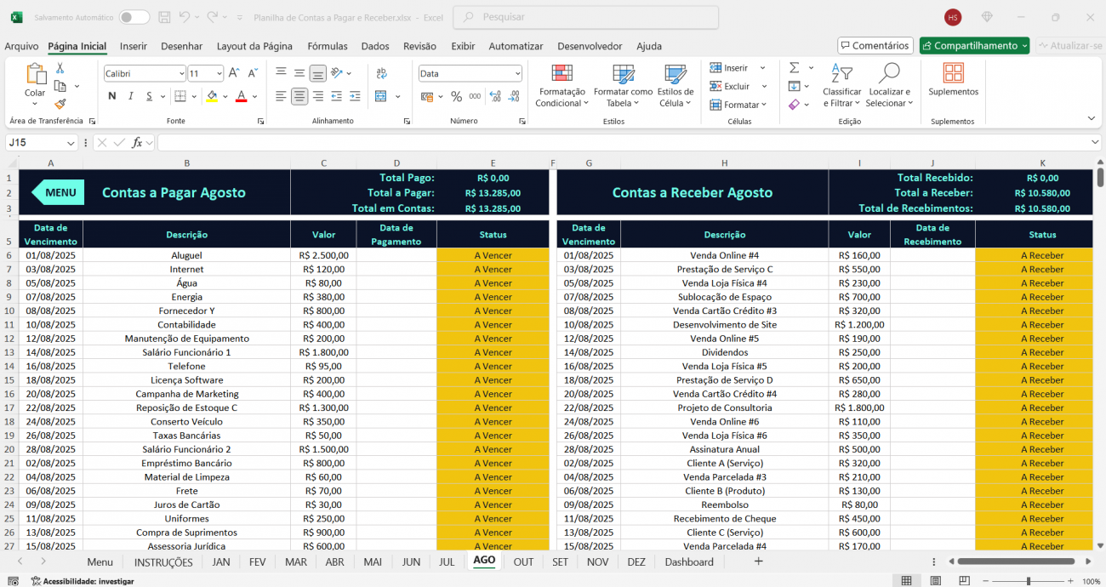The image size is (1106, 587).
Task: Toggle center horizontal alignment button
Action: coord(299,96)
